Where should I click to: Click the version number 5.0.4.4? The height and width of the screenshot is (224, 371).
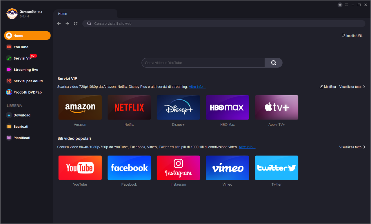point(24,17)
